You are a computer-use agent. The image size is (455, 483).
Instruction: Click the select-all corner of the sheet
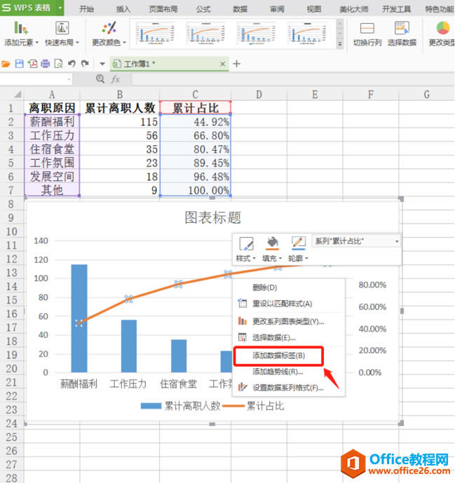point(18,94)
